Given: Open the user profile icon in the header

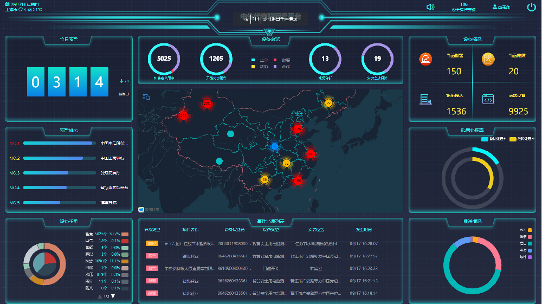Looking at the screenshot, I should coord(494,7).
